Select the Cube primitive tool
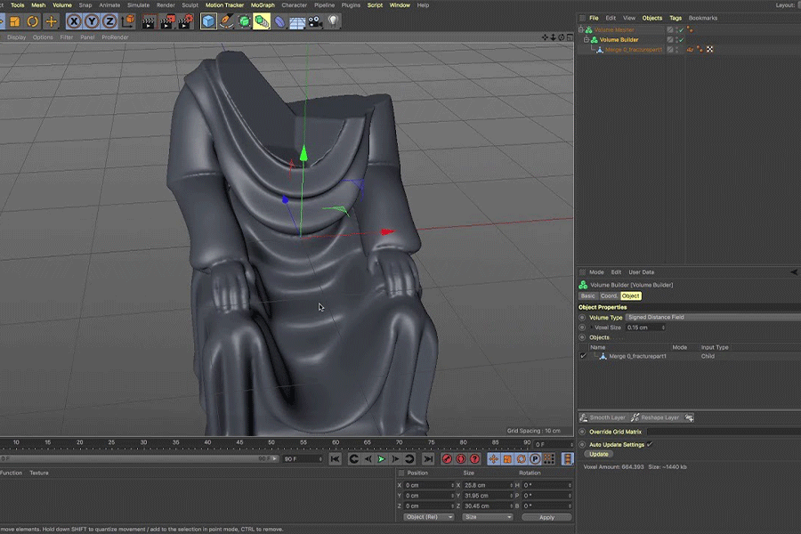This screenshot has height=534, width=801. coord(208,20)
